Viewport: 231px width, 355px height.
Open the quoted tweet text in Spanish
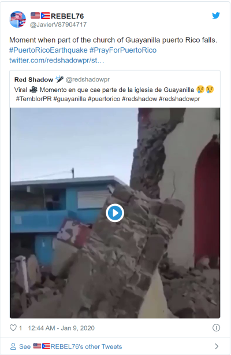point(114,90)
